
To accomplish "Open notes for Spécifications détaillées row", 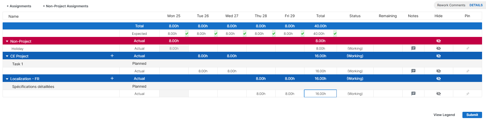I will tap(413, 94).
